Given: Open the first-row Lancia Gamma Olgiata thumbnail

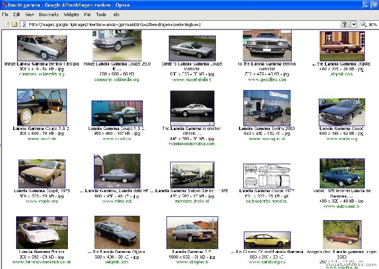Looking at the screenshot, I should click(x=342, y=46).
